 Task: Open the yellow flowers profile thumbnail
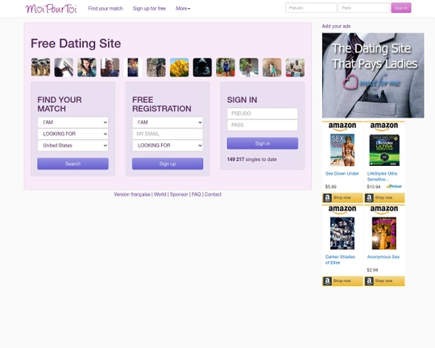tap(179, 68)
